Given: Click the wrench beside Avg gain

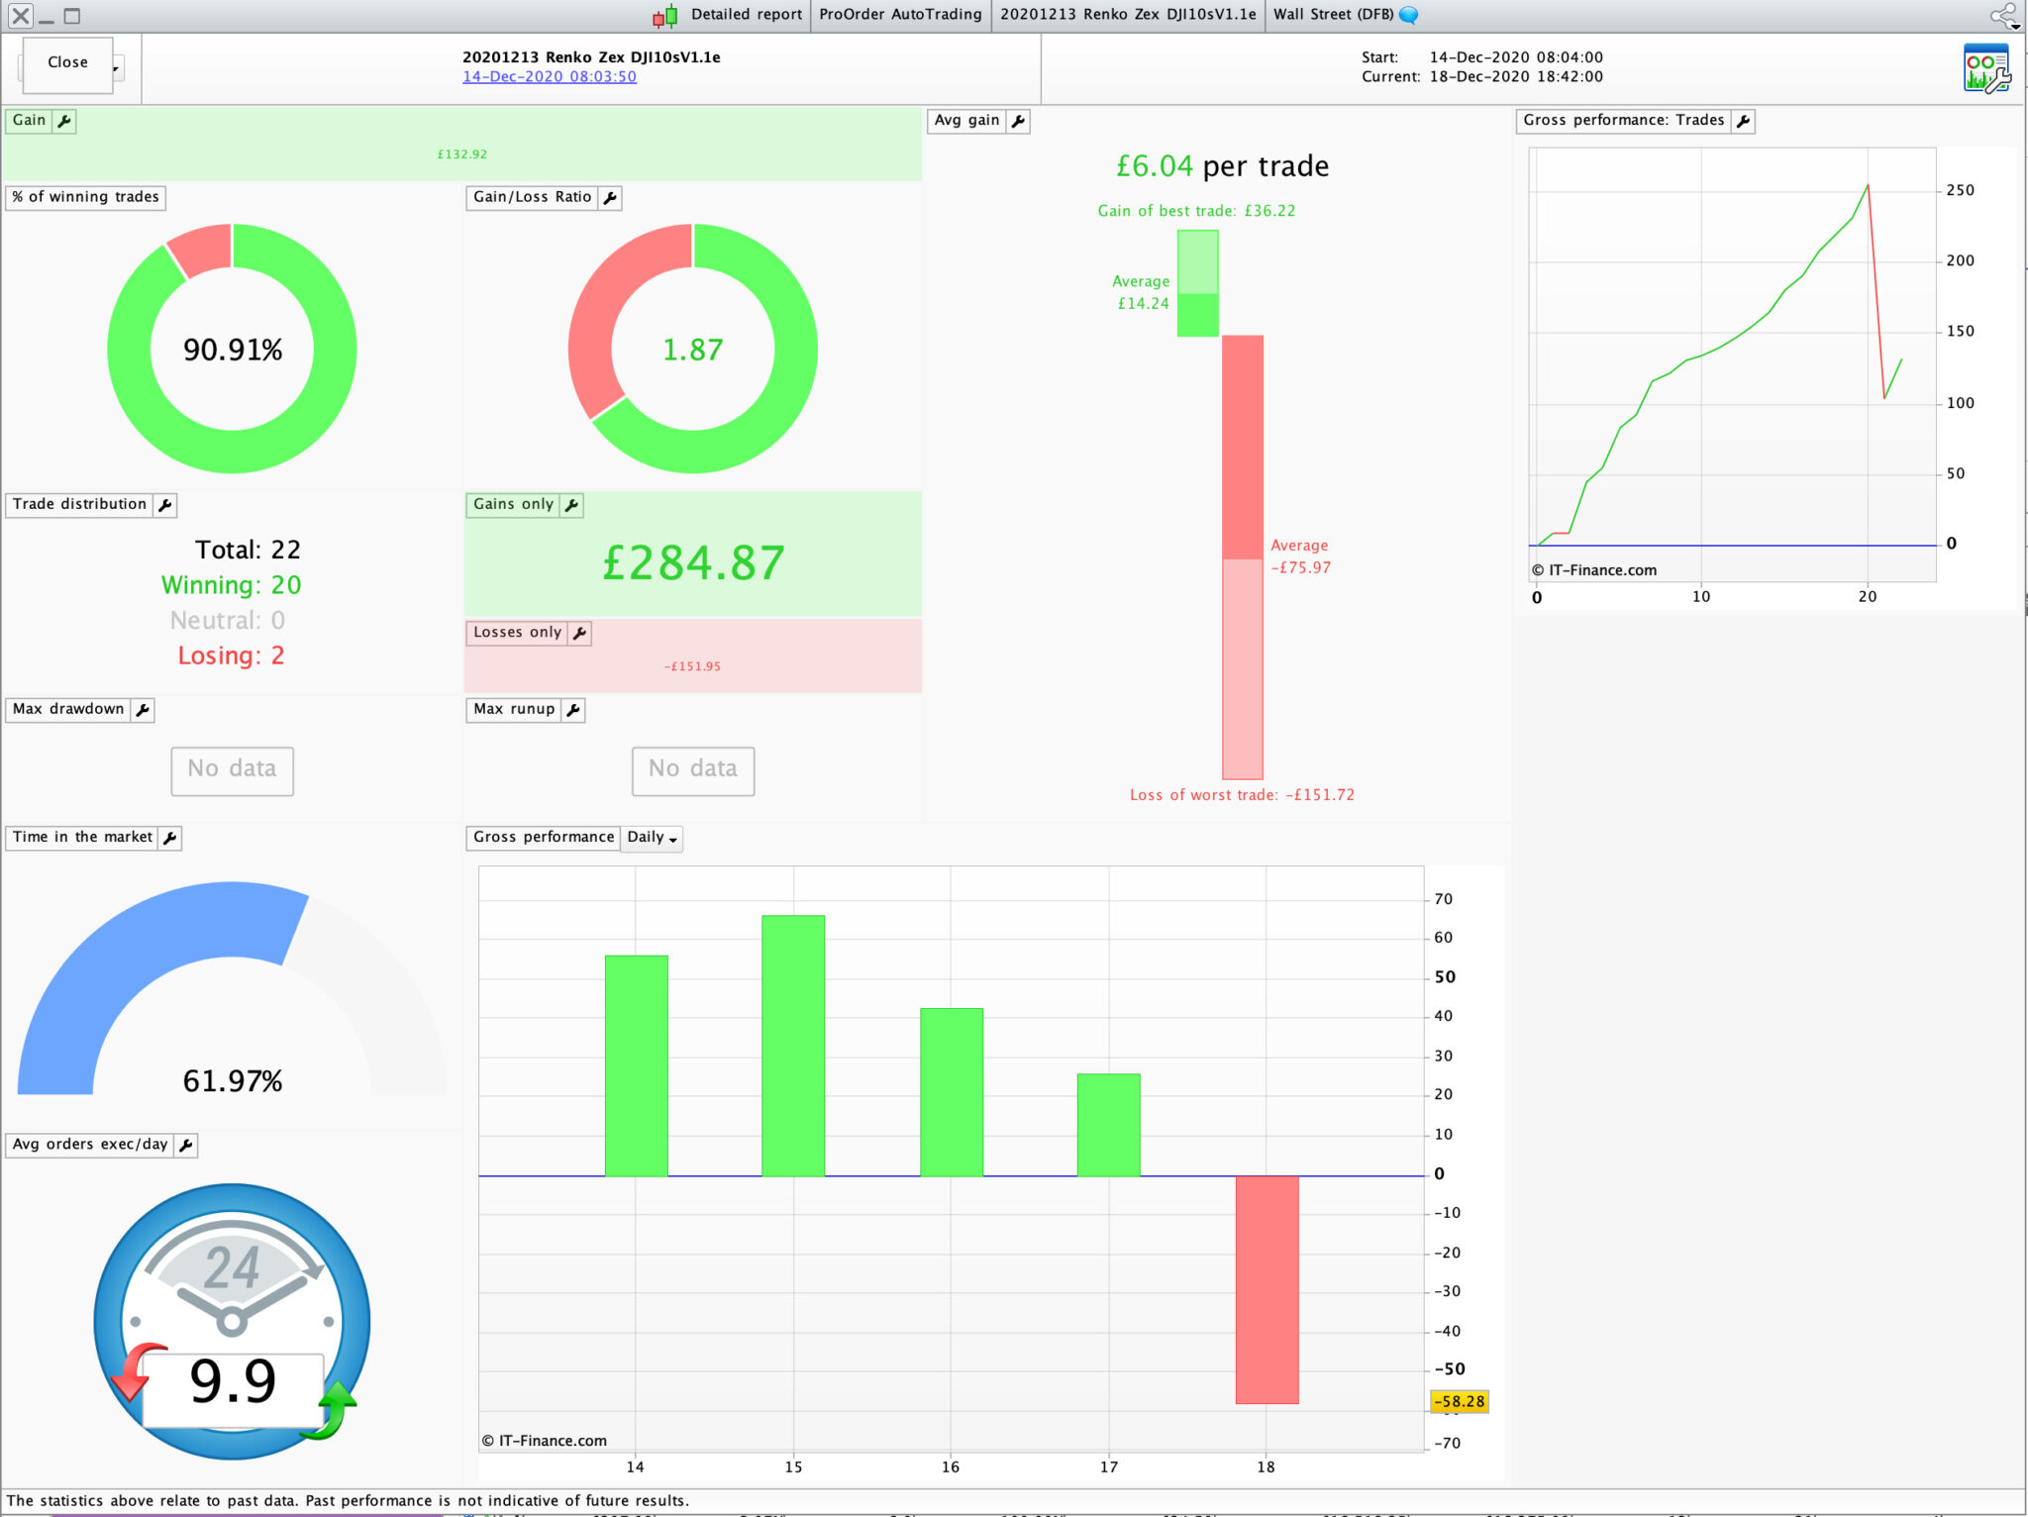Looking at the screenshot, I should (x=1018, y=121).
